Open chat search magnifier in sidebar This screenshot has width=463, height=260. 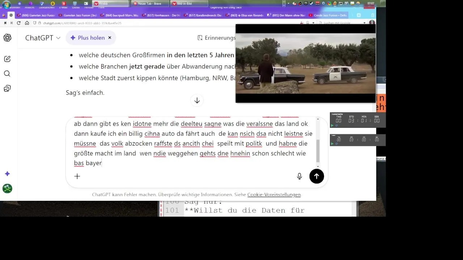pyautogui.click(x=7, y=74)
